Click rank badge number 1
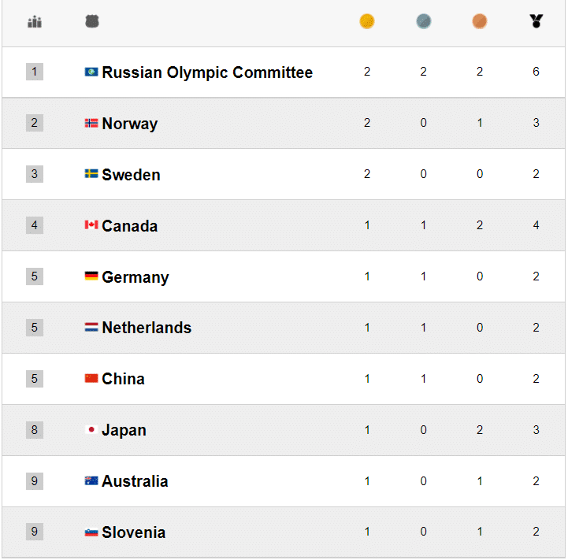Image resolution: width=568 pixels, height=560 pixels. click(x=34, y=72)
